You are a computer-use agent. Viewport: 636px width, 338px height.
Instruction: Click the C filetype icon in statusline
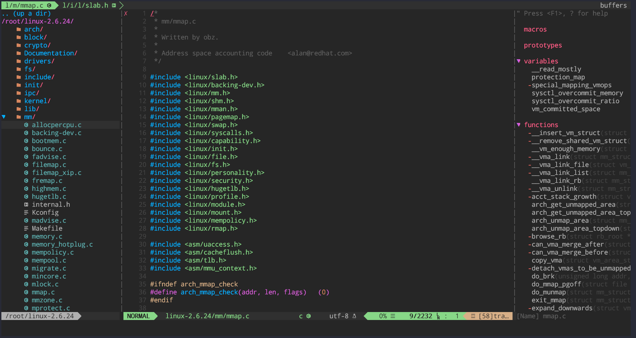coord(309,316)
